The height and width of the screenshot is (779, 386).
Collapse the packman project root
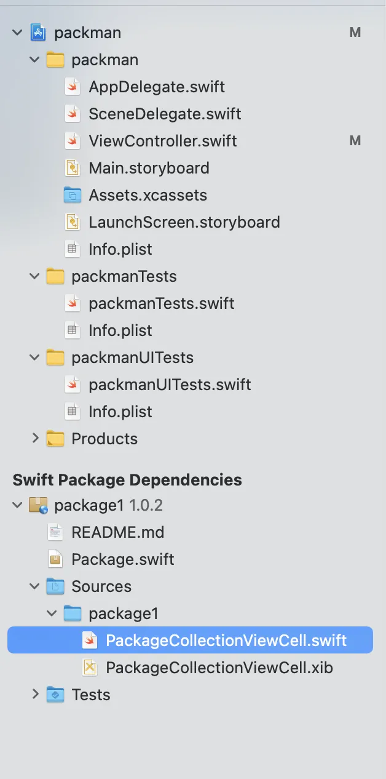coord(17,33)
